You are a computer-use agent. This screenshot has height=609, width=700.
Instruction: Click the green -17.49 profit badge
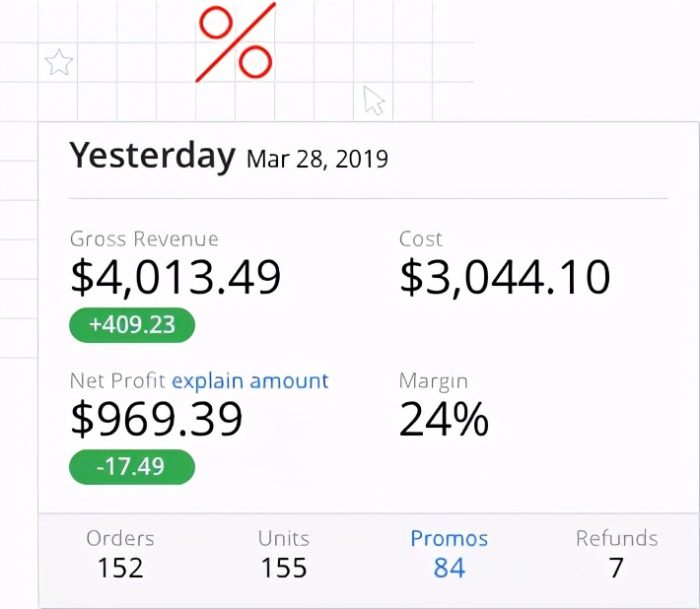pos(132,467)
